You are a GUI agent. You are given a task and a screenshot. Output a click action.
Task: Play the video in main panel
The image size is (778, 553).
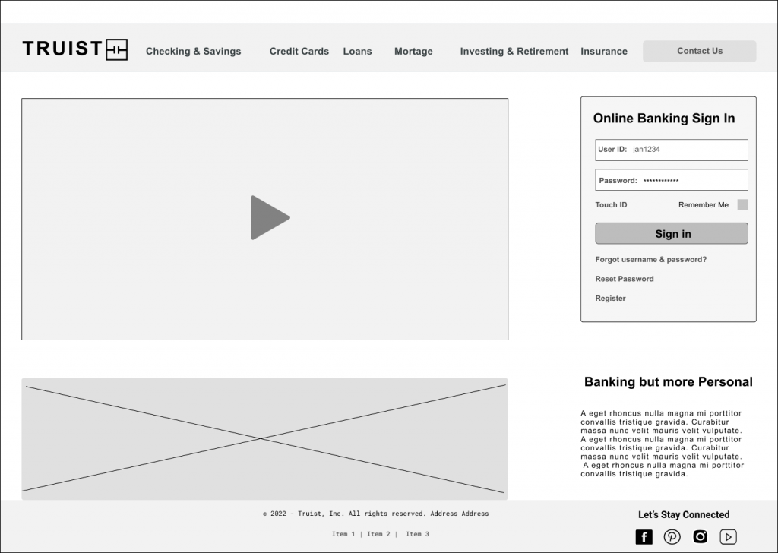[x=270, y=218]
